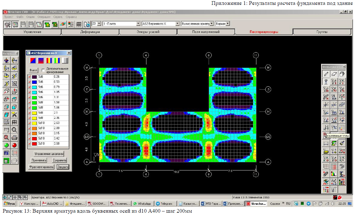Switch to the Поля напряжений tab
The image size is (356, 216).
[206, 32]
